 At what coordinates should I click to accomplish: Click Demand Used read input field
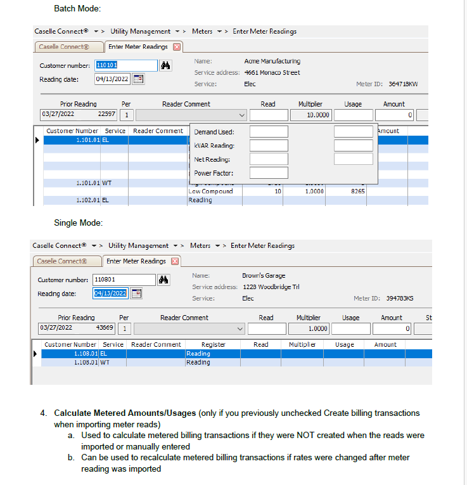coord(269,132)
